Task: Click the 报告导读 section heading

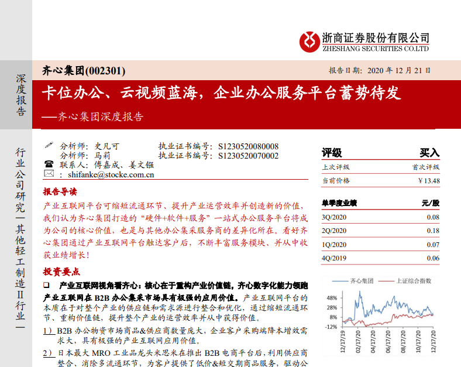Action: pyautogui.click(x=60, y=192)
